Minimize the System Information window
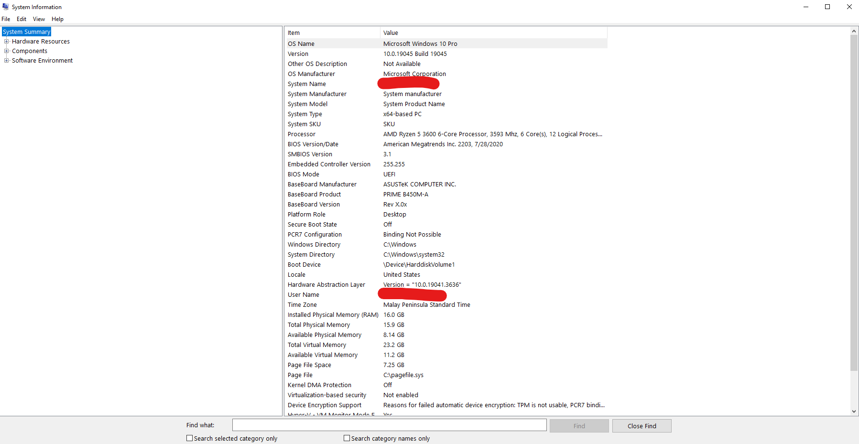This screenshot has width=859, height=444. click(806, 7)
